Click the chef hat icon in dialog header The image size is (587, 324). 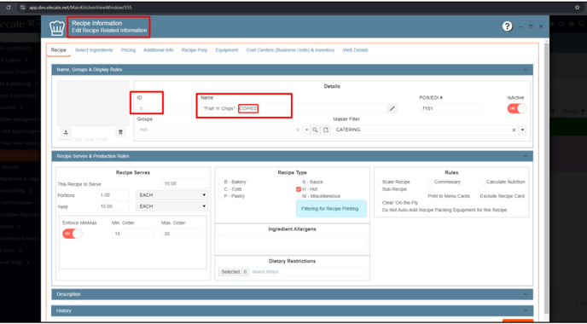57,27
